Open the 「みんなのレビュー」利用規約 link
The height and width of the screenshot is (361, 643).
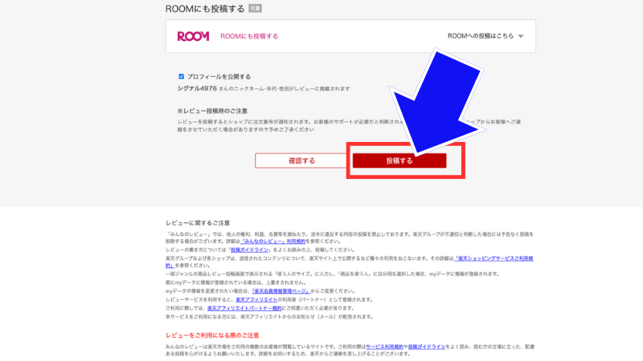(273, 241)
